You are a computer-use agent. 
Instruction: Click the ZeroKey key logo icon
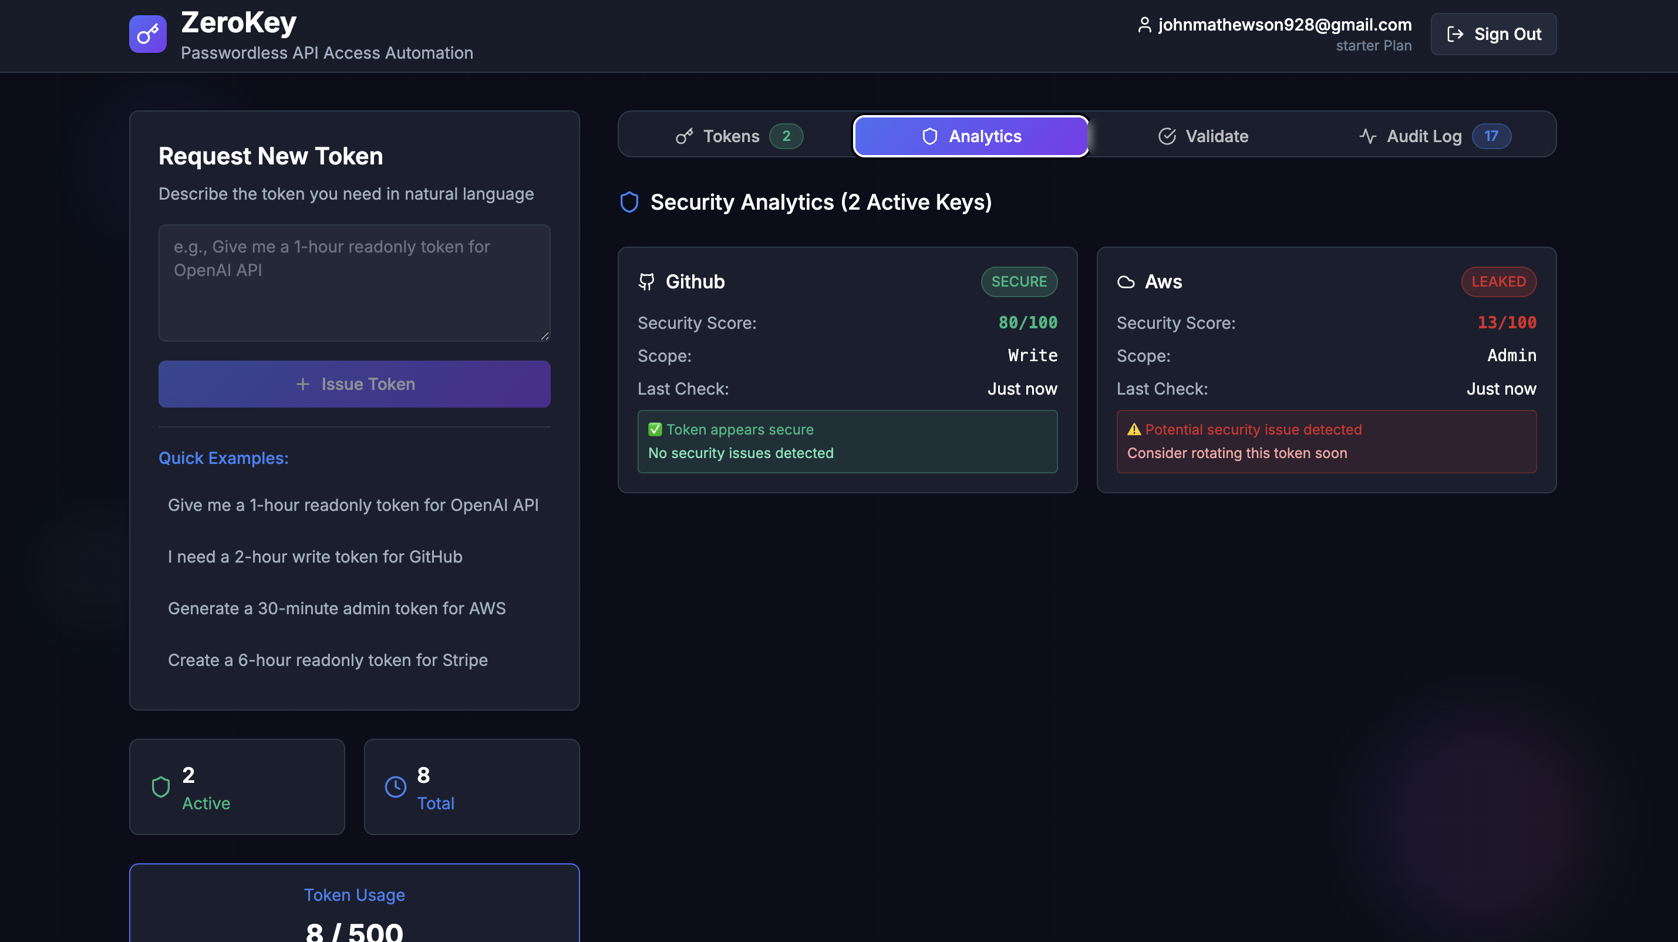(148, 34)
